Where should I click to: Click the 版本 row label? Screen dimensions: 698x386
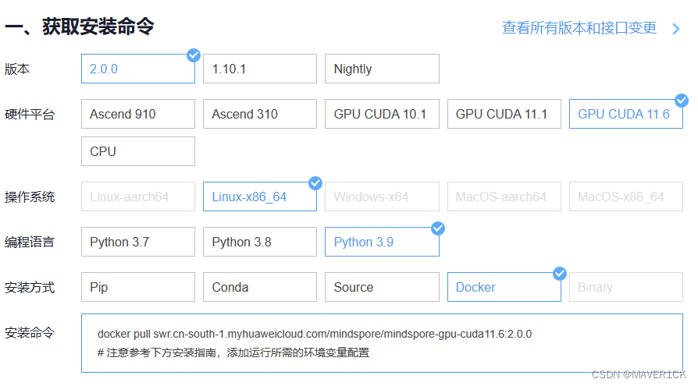(17, 69)
